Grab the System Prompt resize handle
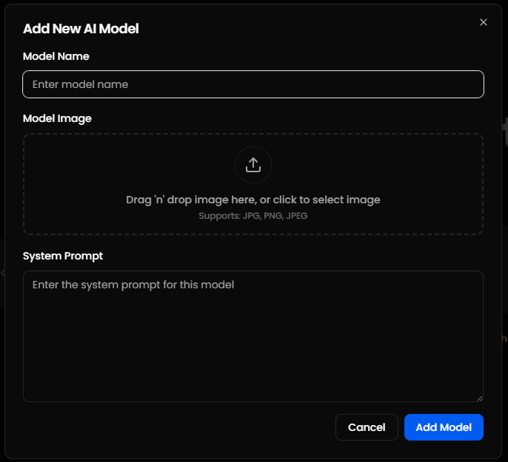The height and width of the screenshot is (462, 508). coord(479,398)
